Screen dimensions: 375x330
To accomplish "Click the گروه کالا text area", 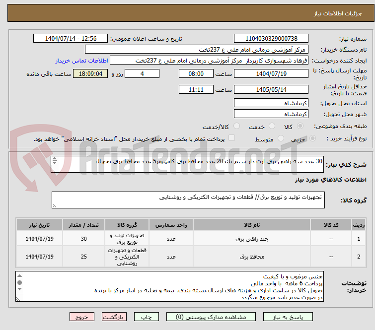I will click(188, 200).
